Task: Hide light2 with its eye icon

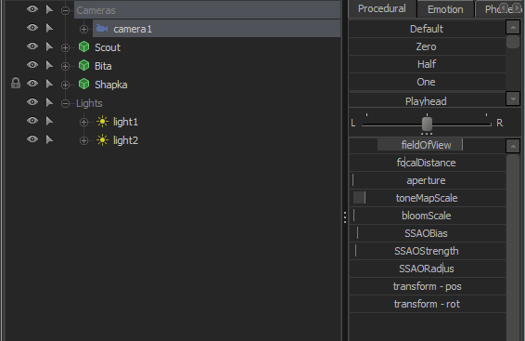Action: point(32,138)
